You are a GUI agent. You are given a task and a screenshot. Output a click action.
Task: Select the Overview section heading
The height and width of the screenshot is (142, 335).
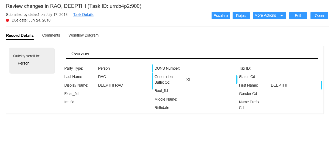coord(80,54)
